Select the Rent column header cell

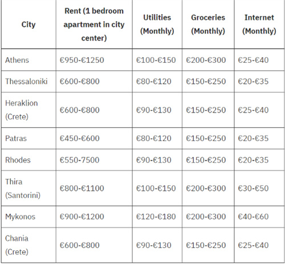point(94,25)
